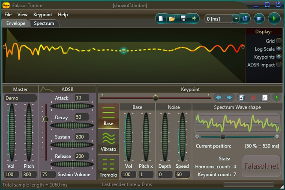Screen dimensions: 285x190
Task: Toggle the ADSR impact checkbox
Action: tap(279, 64)
